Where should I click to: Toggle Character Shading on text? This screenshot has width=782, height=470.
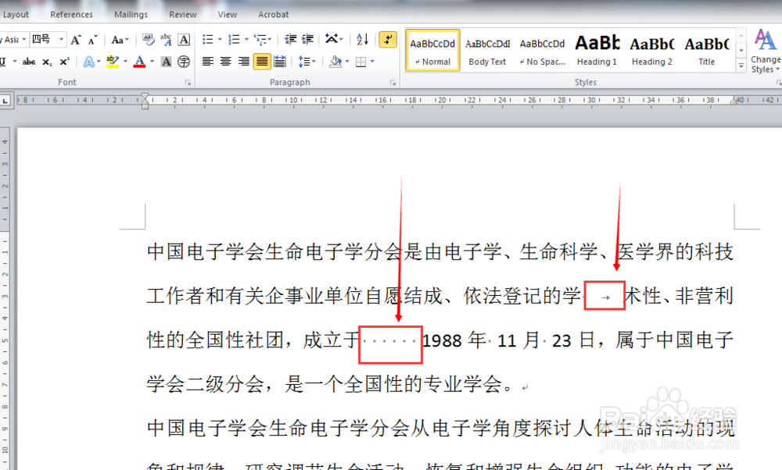(166, 62)
